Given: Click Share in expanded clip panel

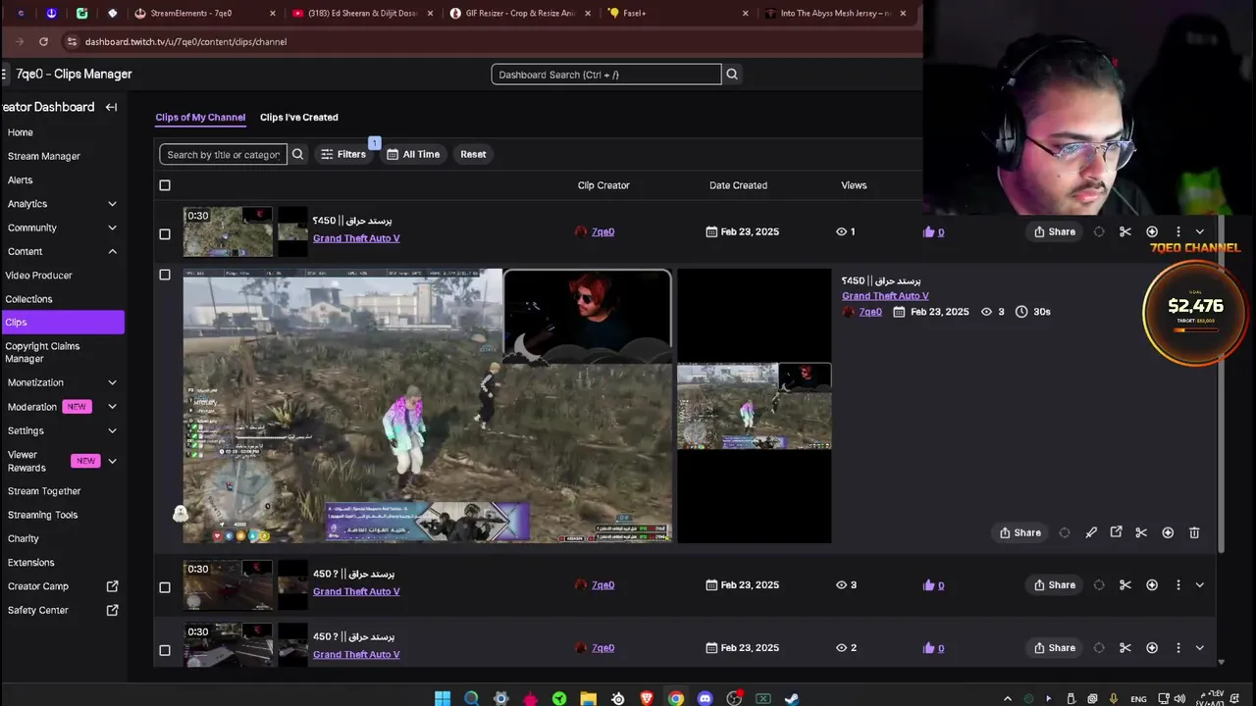Looking at the screenshot, I should 1020,532.
